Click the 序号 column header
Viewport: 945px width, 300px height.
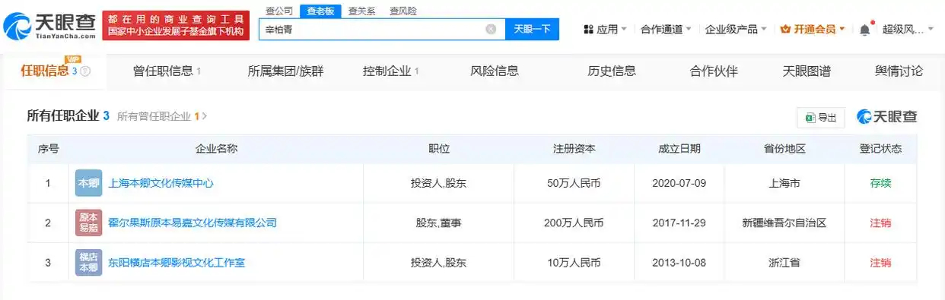48,149
